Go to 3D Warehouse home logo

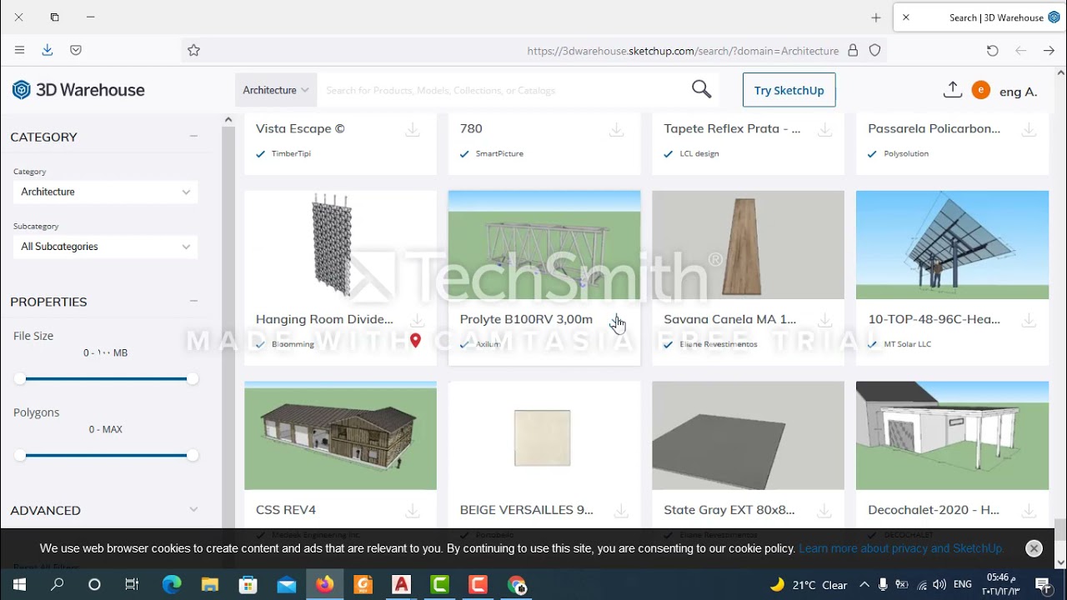78,90
